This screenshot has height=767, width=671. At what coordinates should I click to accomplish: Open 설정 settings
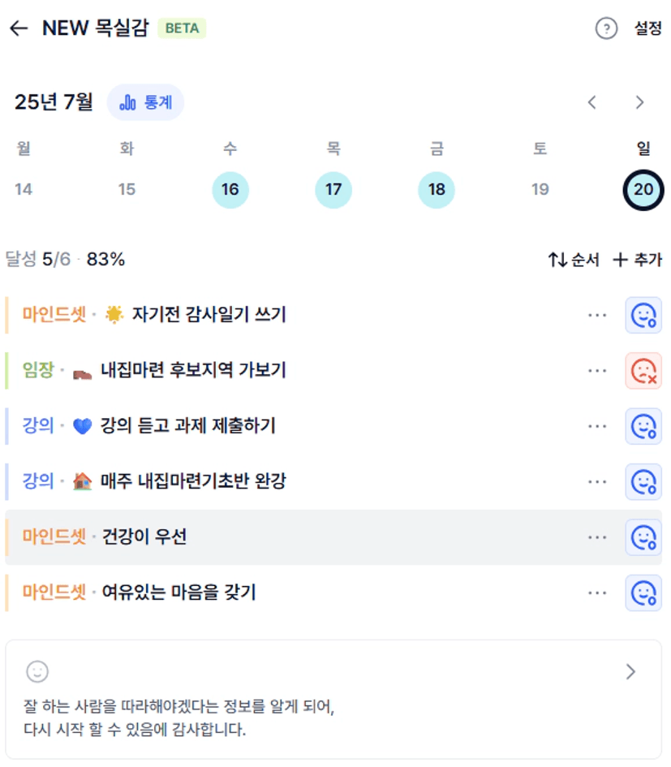647,28
